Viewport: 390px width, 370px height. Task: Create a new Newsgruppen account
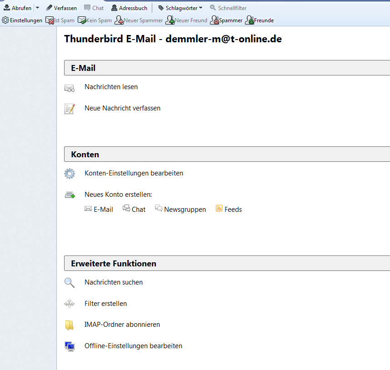pyautogui.click(x=180, y=209)
